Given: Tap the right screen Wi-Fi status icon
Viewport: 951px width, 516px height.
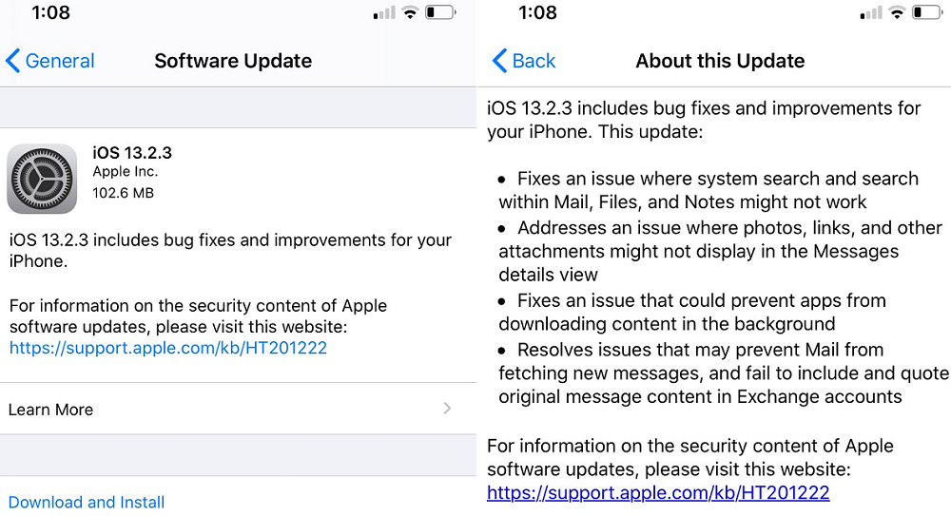Looking at the screenshot, I should (x=897, y=12).
